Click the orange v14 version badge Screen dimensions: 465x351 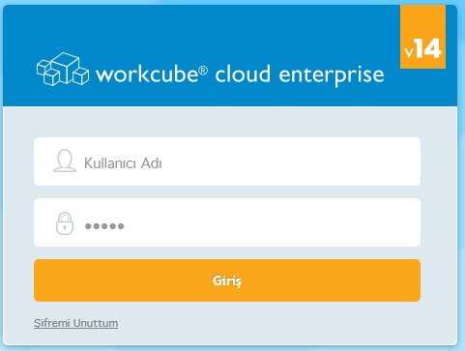pos(422,37)
